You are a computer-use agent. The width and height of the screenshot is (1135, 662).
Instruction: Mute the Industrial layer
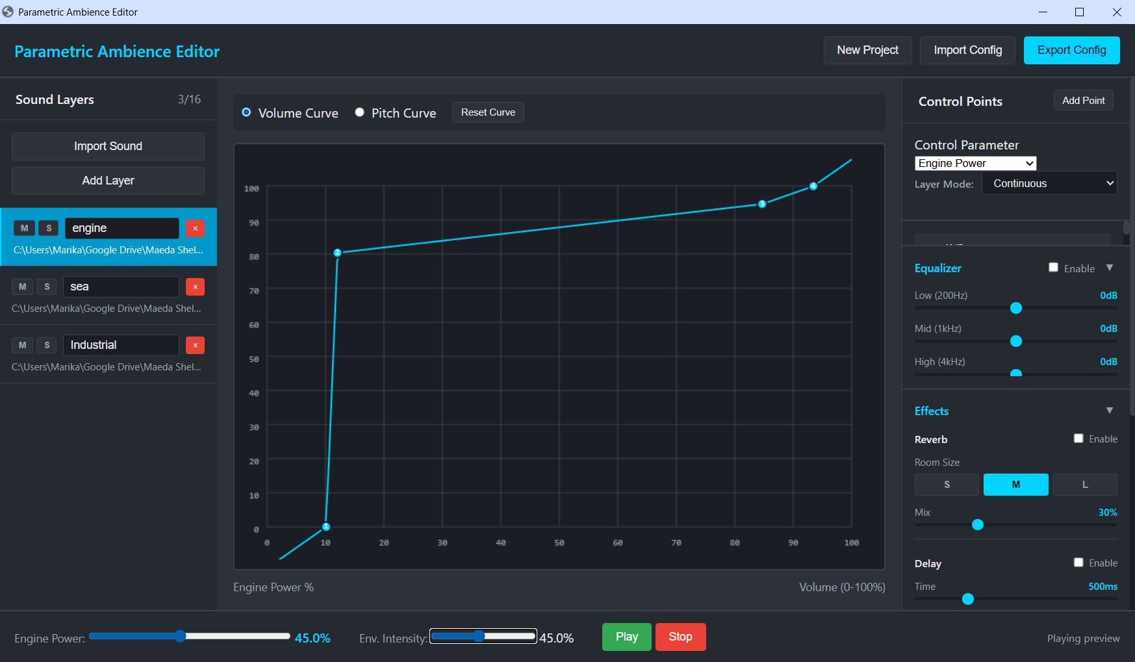(x=23, y=345)
